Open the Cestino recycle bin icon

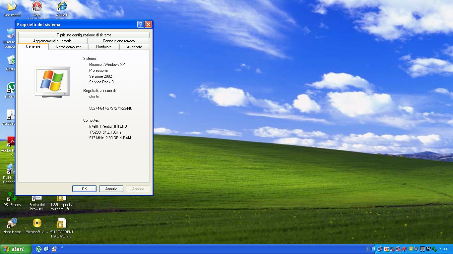11,63
